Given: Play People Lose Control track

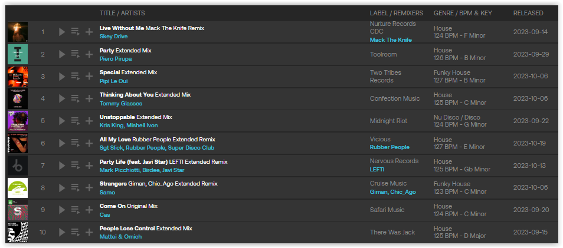Looking at the screenshot, I should click(62, 232).
